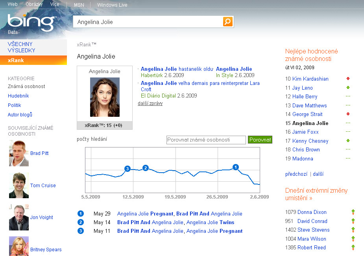Viewport: 364px width, 256px height.
Task: Click the green up arrow beside Jay Leno
Action: (348, 87)
